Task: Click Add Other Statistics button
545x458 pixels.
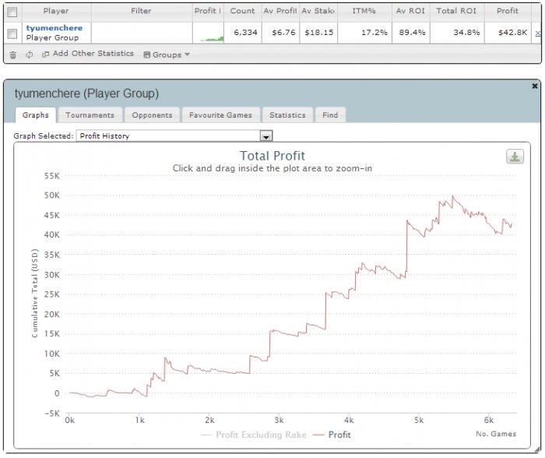Action: click(x=93, y=55)
